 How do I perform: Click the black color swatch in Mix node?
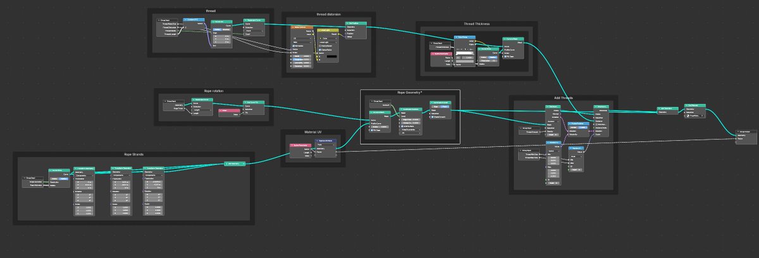pos(331,57)
